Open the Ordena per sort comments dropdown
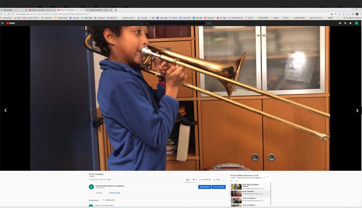The image size is (362, 208). click(x=109, y=200)
